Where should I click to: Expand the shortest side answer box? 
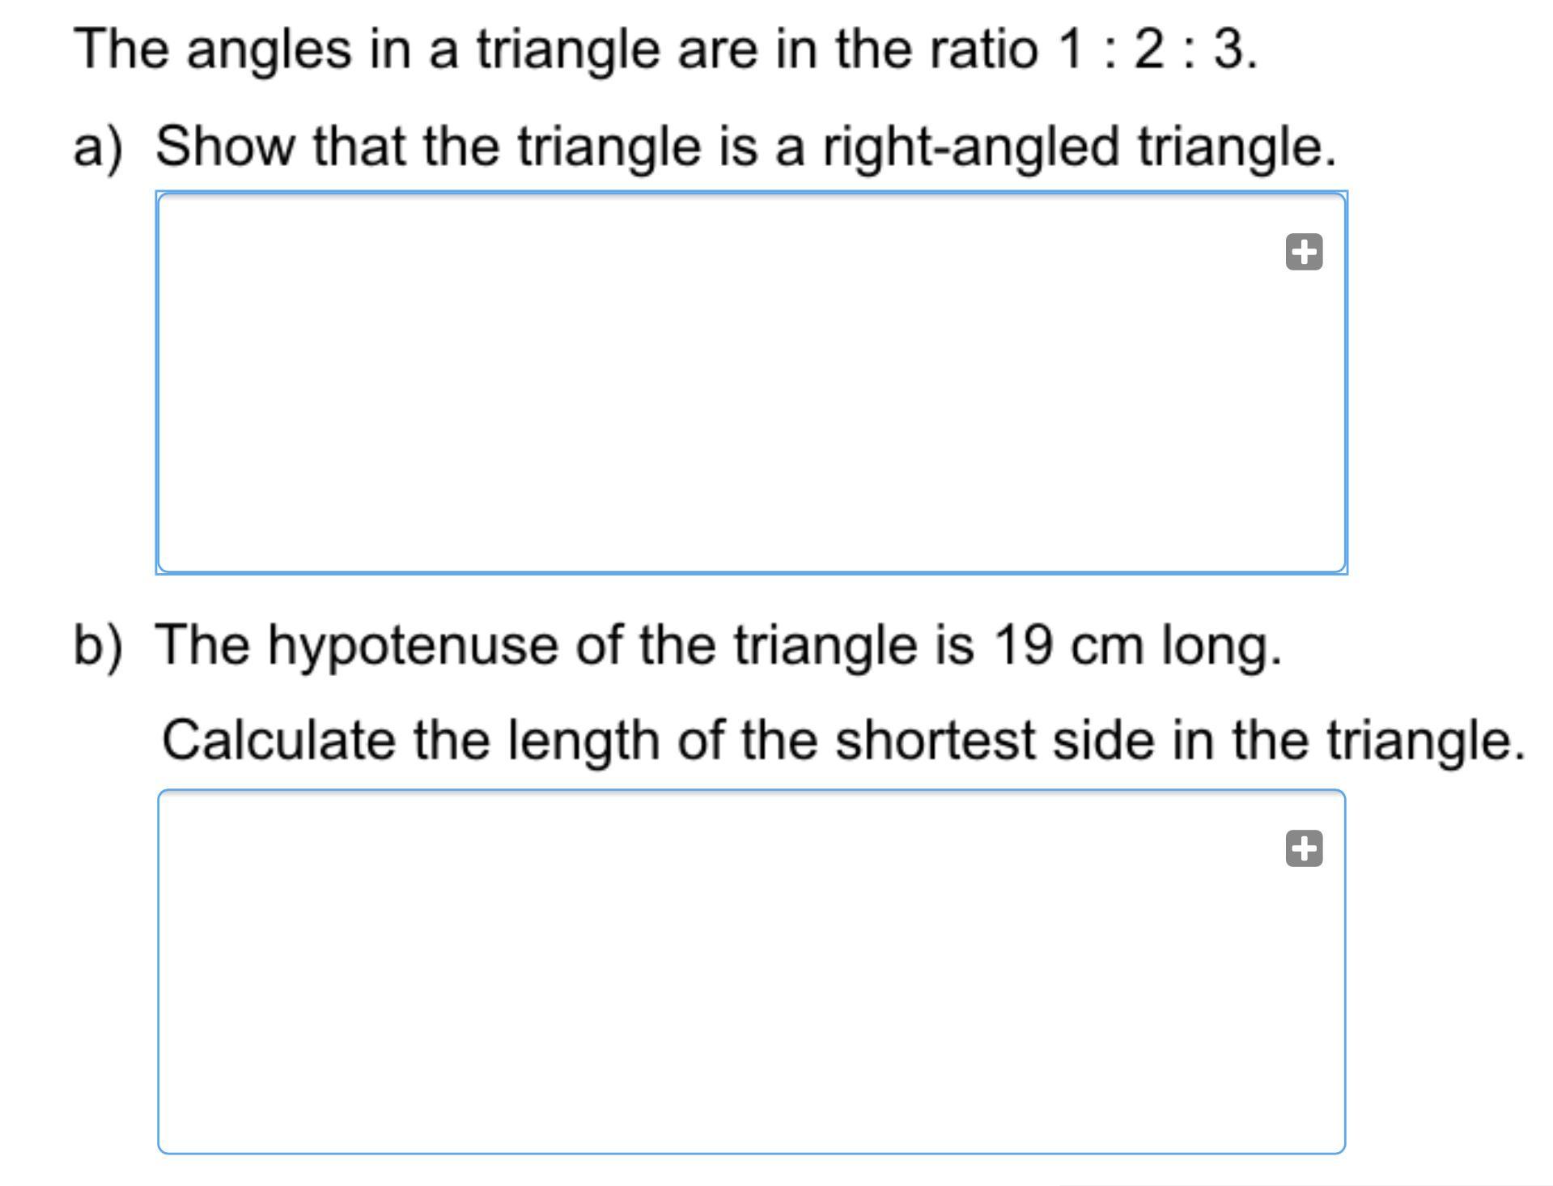pos(1304,848)
